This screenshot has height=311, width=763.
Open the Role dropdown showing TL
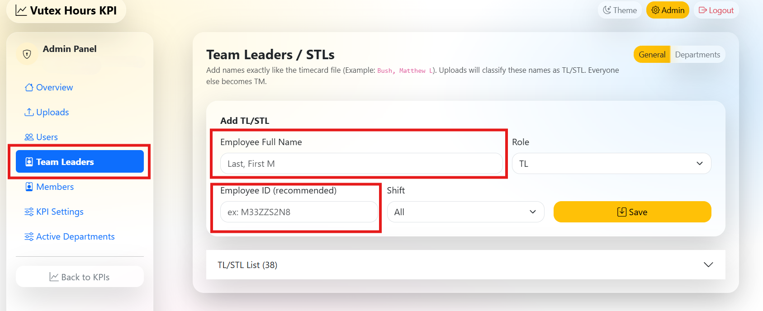point(611,164)
